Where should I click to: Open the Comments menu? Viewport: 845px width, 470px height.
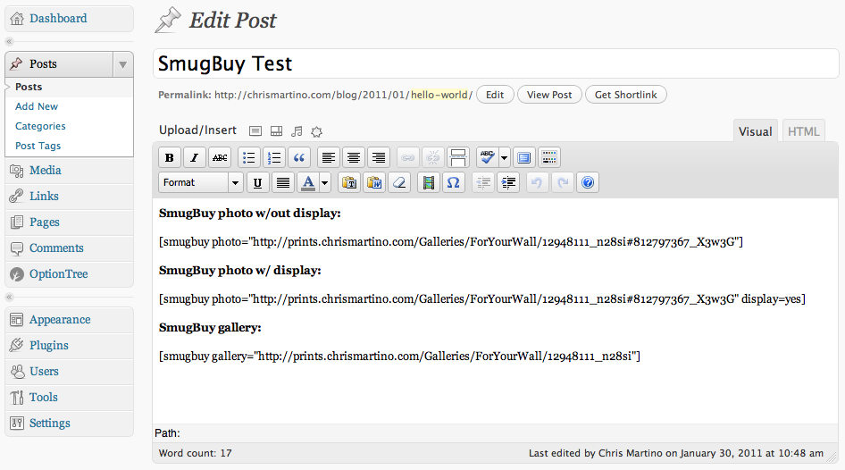click(x=69, y=248)
